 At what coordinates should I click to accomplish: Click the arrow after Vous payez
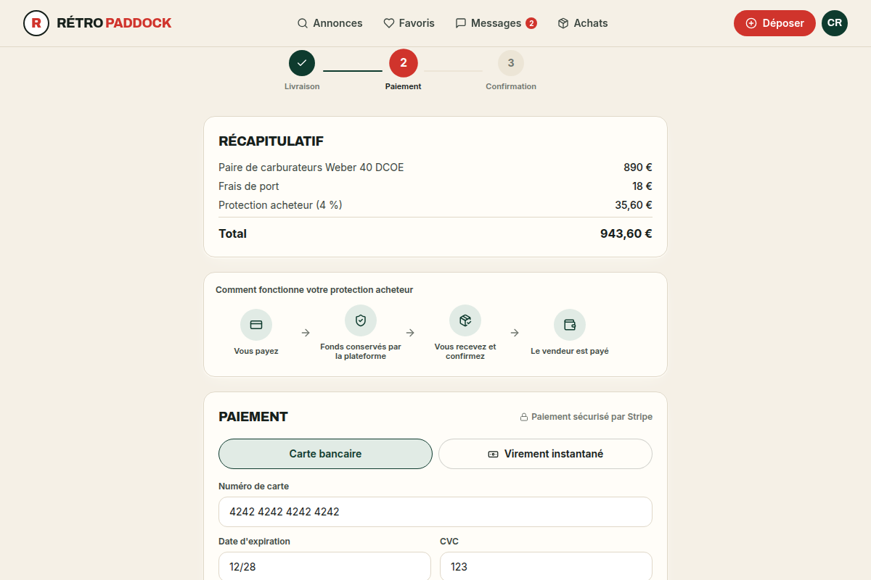306,333
